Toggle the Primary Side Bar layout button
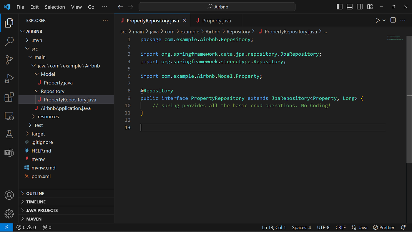Image resolution: width=412 pixels, height=232 pixels. (x=340, y=7)
